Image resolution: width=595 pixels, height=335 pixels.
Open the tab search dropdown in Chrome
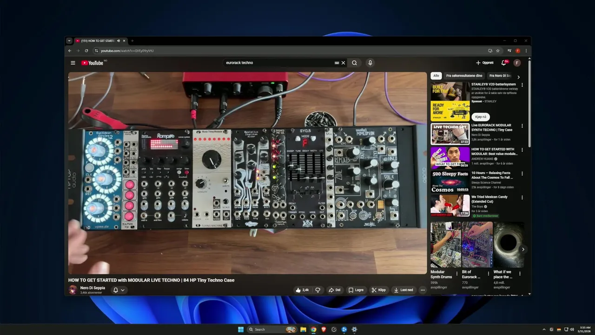pos(69,41)
